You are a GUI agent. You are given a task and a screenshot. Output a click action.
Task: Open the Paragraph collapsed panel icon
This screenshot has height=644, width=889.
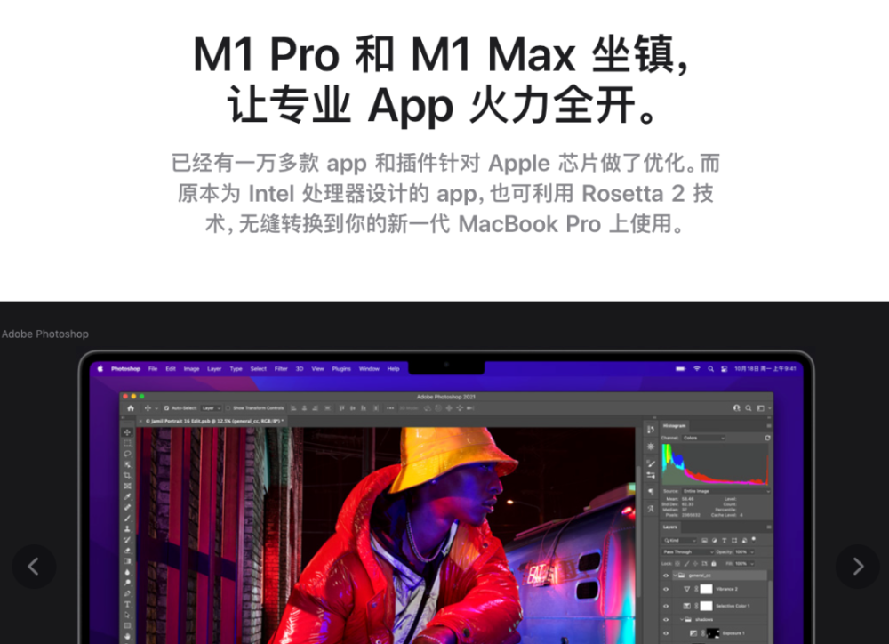click(651, 492)
